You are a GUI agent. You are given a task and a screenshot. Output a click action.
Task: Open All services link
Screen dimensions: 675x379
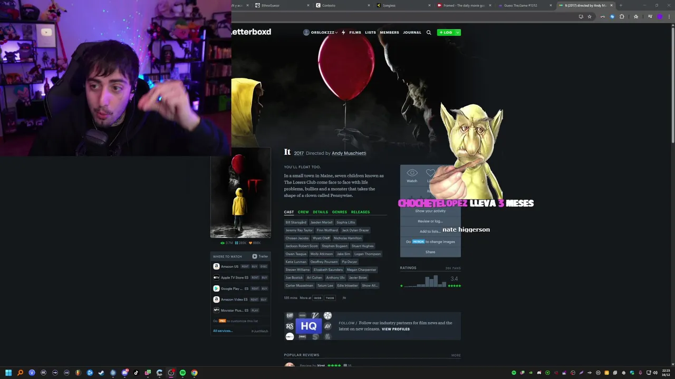pyautogui.click(x=223, y=331)
